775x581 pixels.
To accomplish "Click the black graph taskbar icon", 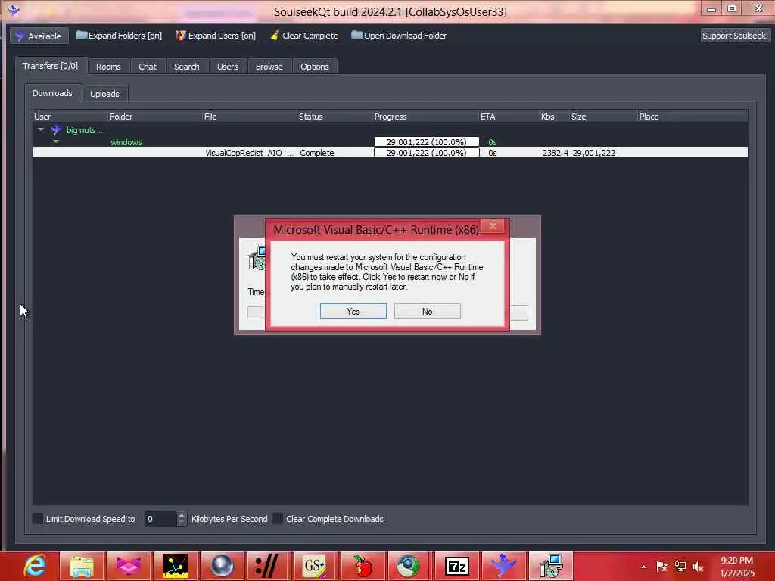I will click(176, 566).
